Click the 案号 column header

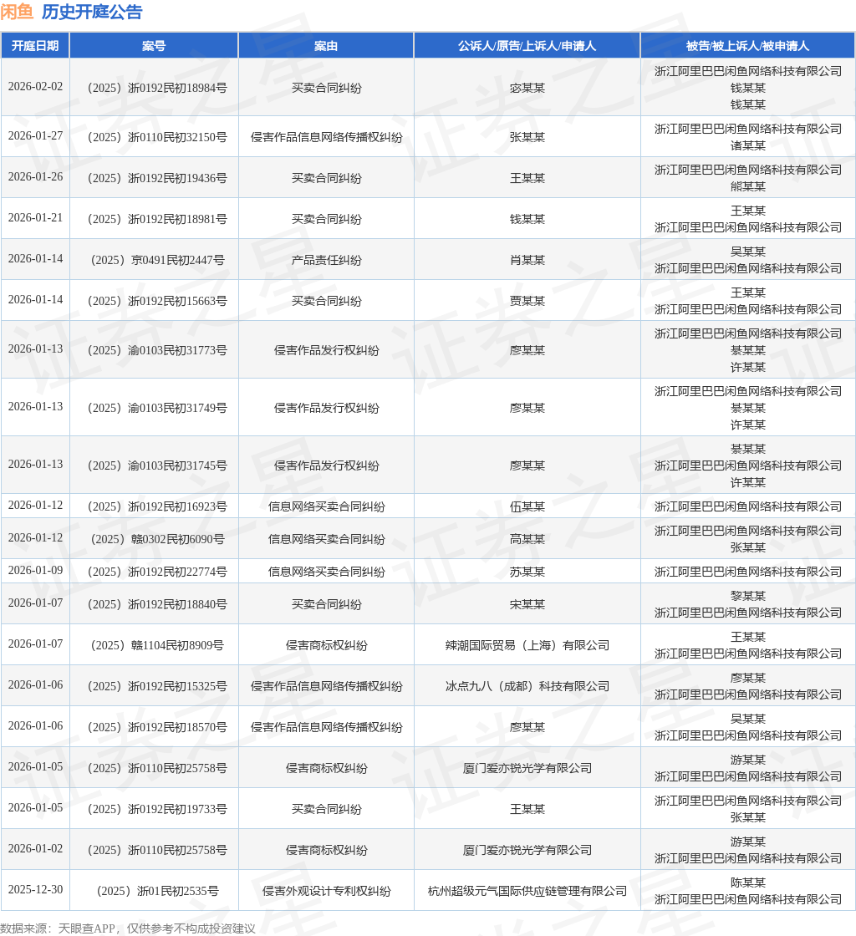coord(154,46)
